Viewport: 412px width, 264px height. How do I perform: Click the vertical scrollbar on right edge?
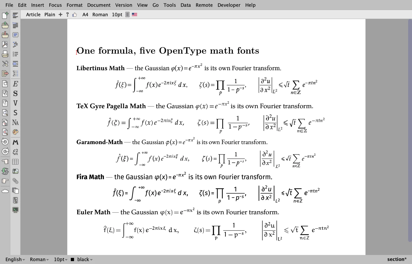[410, 130]
